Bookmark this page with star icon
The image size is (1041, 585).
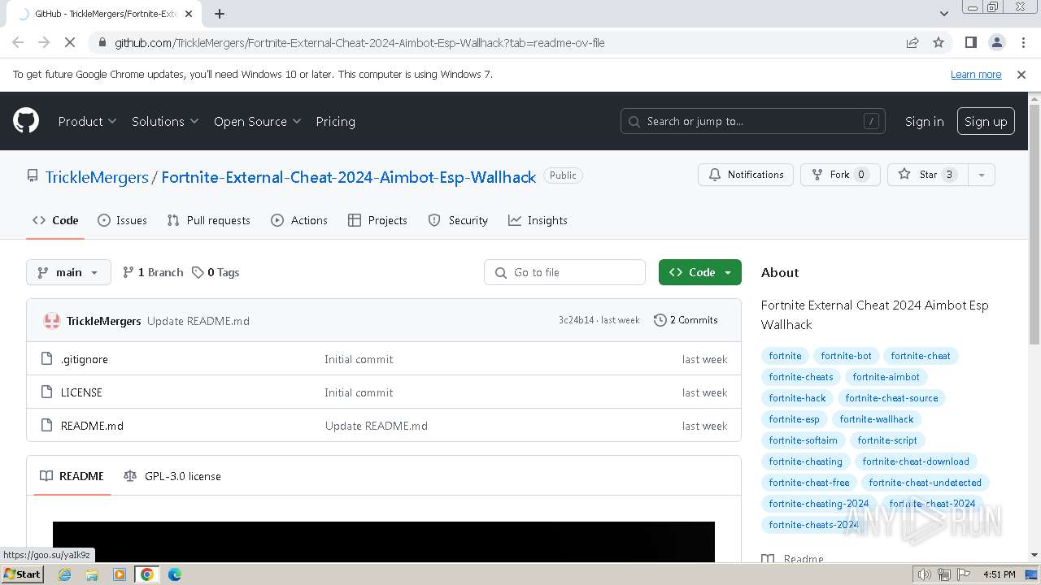(x=939, y=42)
